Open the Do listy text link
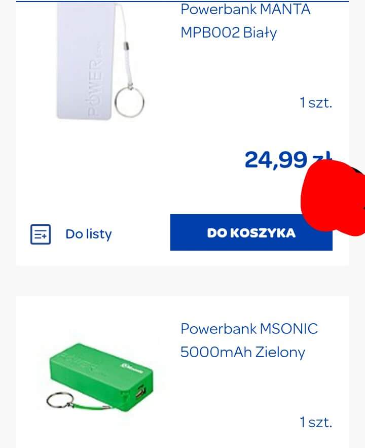Image resolution: width=365 pixels, height=448 pixels. click(89, 234)
